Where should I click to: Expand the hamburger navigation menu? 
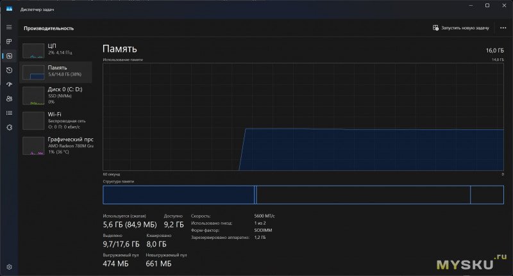click(x=9, y=28)
